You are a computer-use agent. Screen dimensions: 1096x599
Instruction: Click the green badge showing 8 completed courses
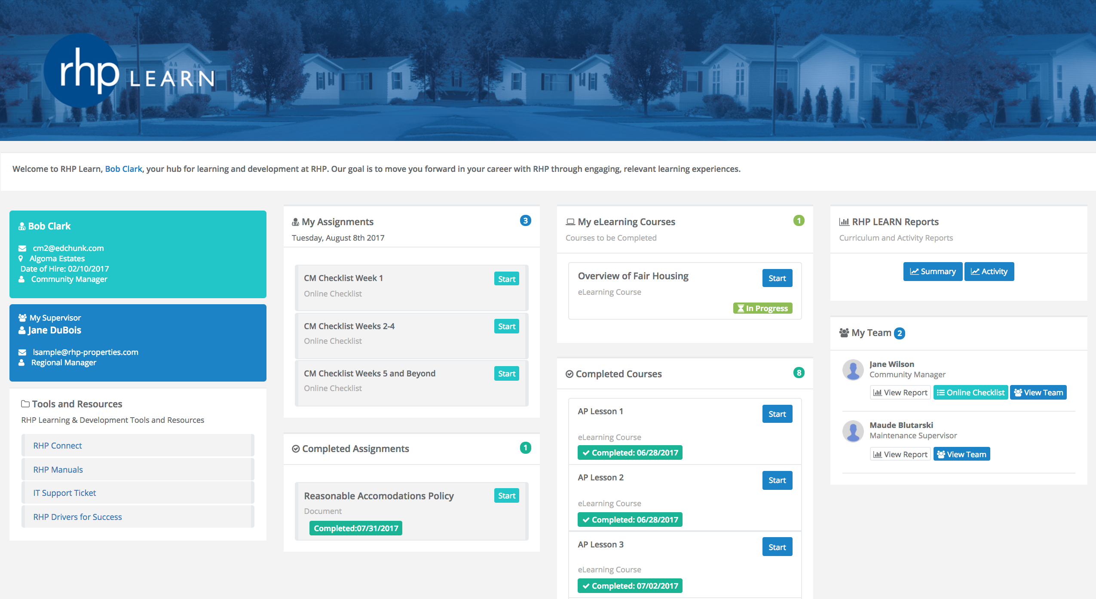[x=799, y=373]
